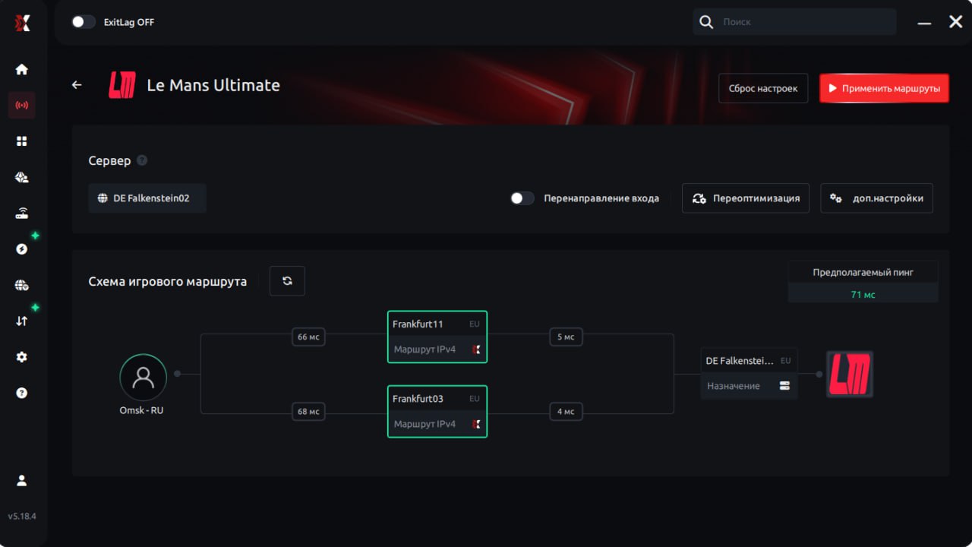Click the ExitLag logo icon
This screenshot has width=972, height=547.
(22, 24)
